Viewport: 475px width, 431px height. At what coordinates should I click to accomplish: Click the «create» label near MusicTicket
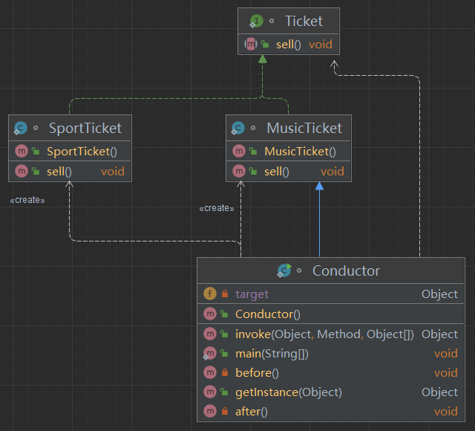pyautogui.click(x=216, y=208)
